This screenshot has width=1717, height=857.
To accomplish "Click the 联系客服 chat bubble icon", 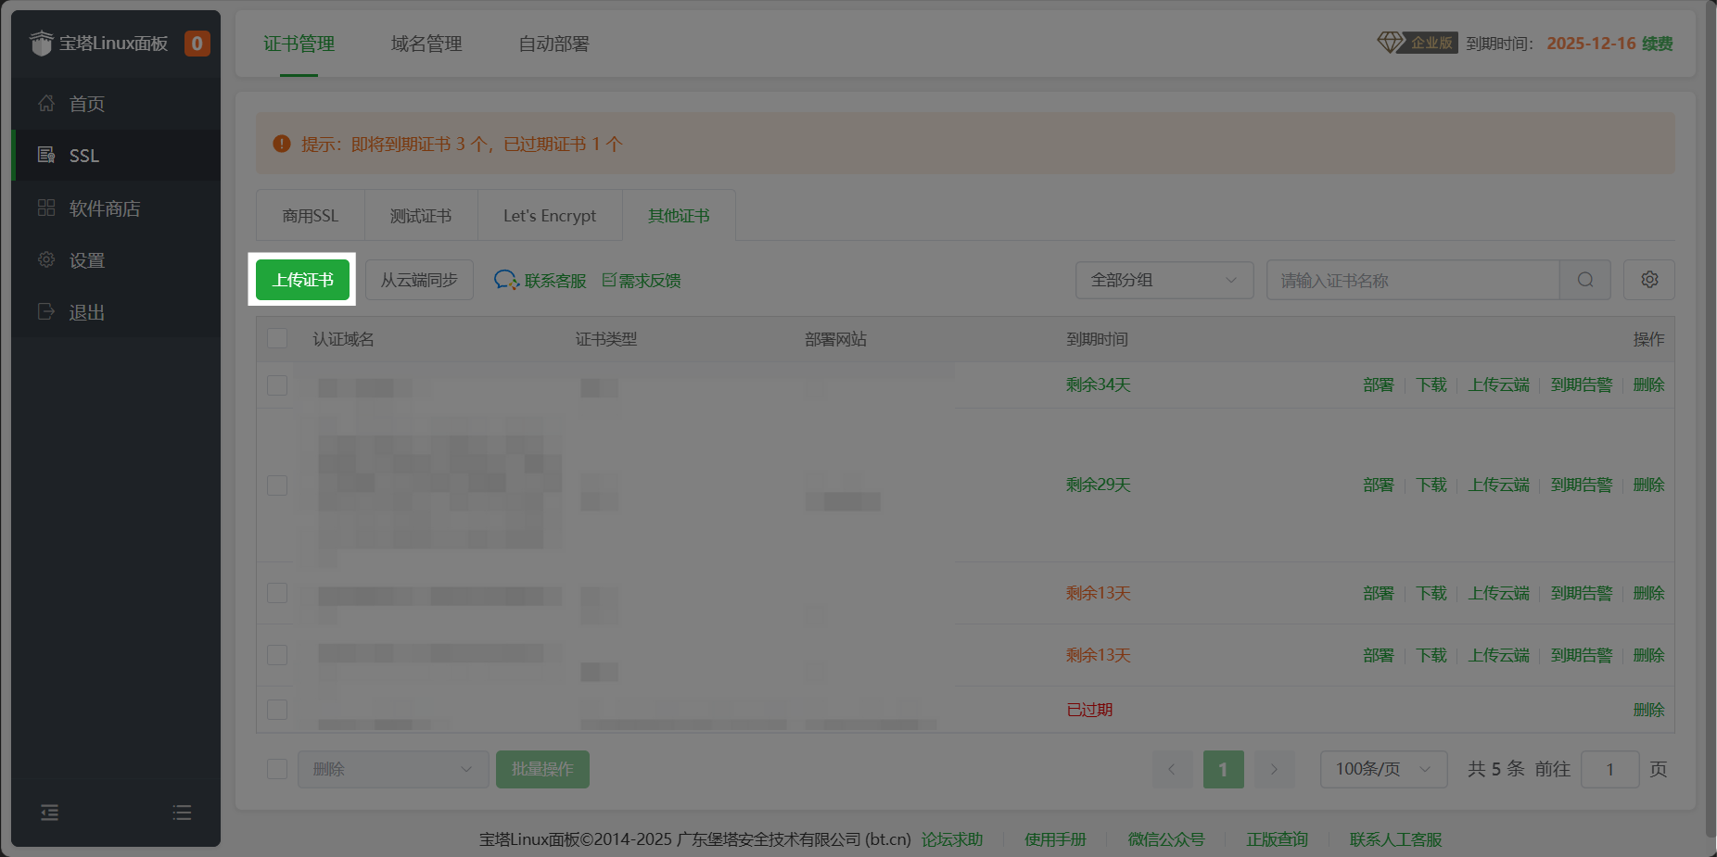I will pos(505,279).
